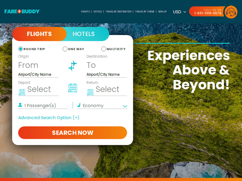This screenshot has width=242, height=181.
Task: Expand Advanced Search Option
Action: pyautogui.click(x=49, y=118)
